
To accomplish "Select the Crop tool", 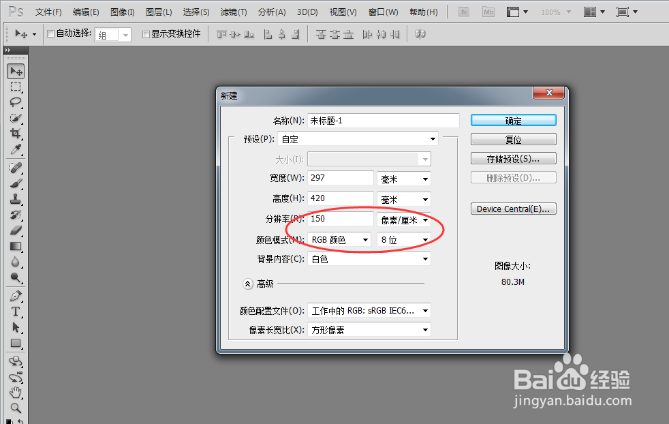I will point(16,134).
